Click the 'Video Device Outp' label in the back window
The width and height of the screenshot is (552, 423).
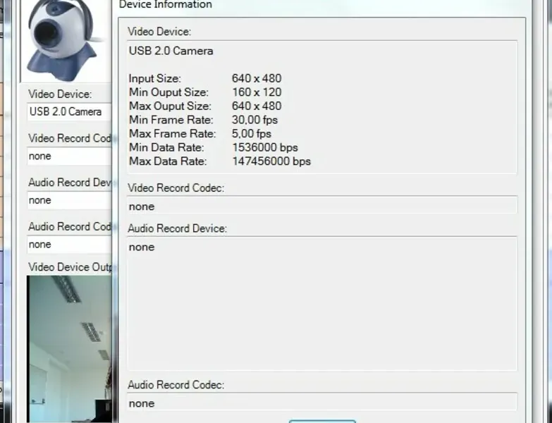pos(70,267)
